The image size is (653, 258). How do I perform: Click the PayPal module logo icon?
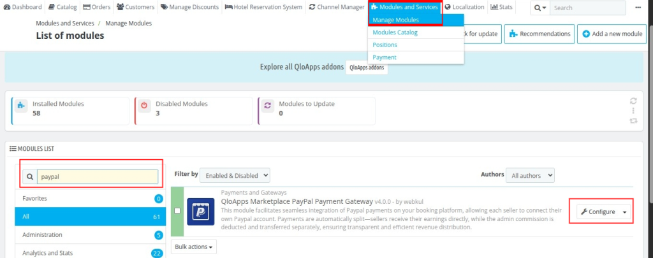(200, 211)
